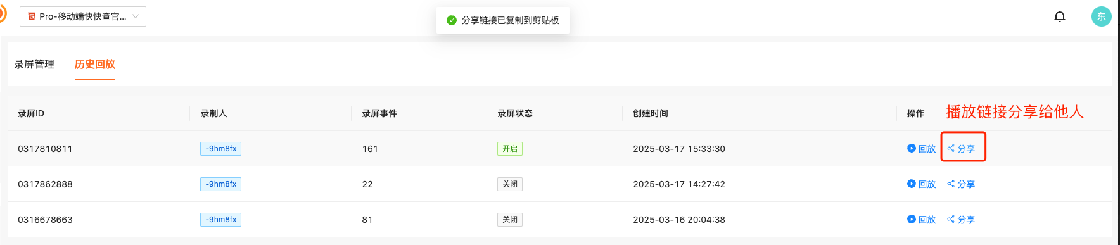
Task: Click the -9hm8fx tag in first row
Action: (x=220, y=149)
